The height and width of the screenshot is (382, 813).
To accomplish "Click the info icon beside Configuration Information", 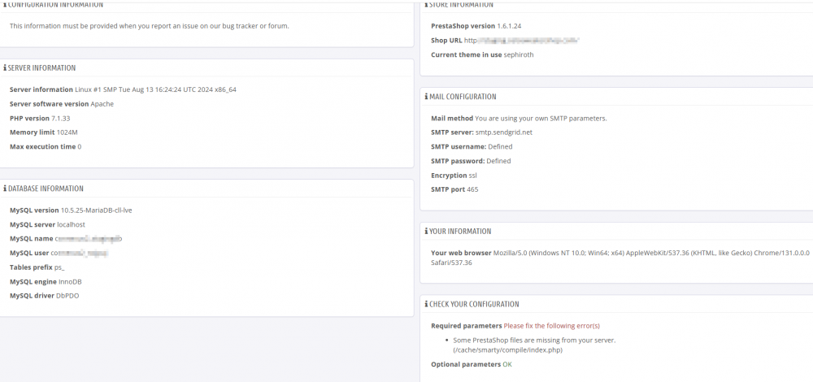I will pyautogui.click(x=5, y=5).
